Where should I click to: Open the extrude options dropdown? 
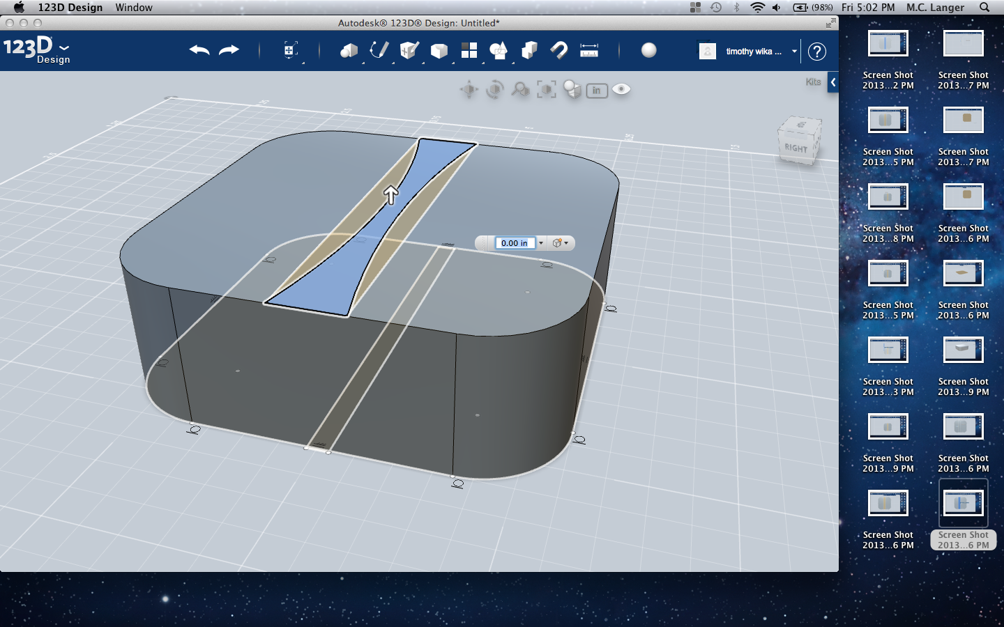pyautogui.click(x=561, y=243)
